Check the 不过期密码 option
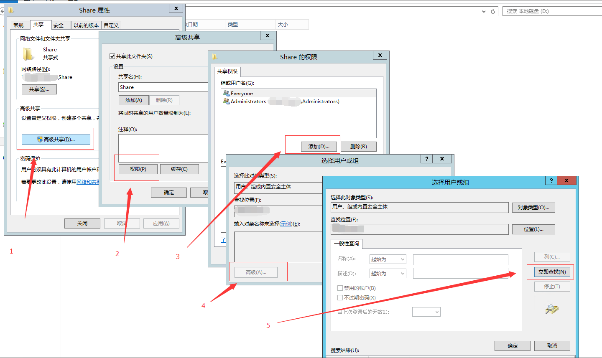 340,298
